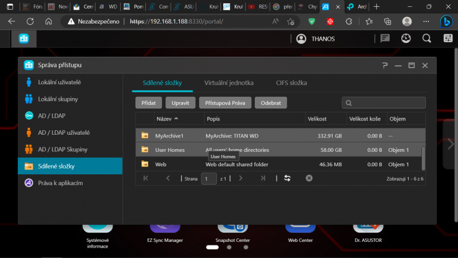
Task: Switch to Virtuální jednotka tab
Action: 228,83
